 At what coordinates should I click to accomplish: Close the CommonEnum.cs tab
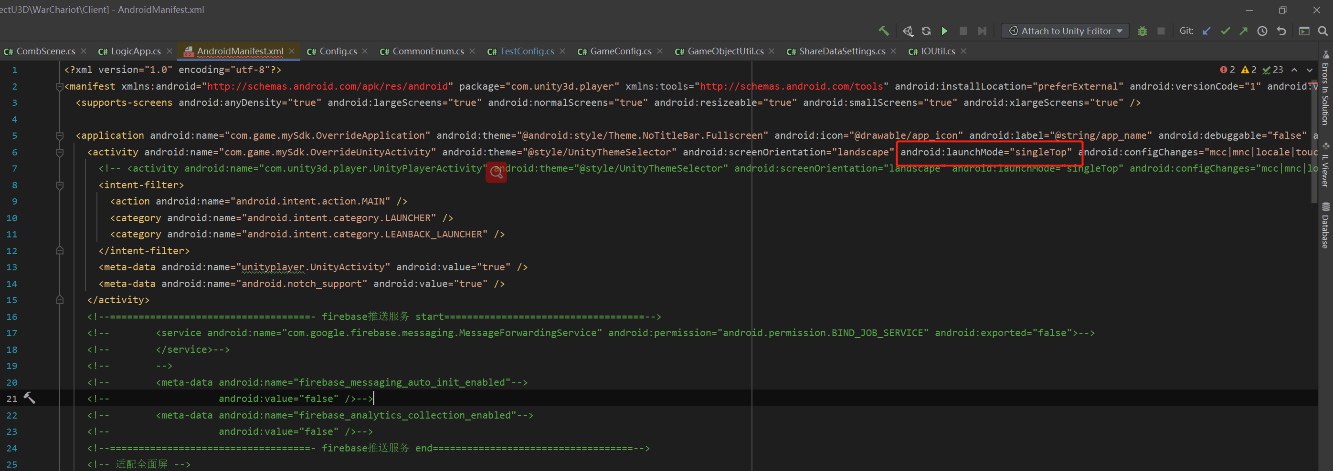[473, 51]
